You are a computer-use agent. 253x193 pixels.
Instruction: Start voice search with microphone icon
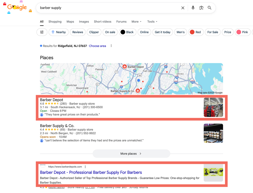(193, 8)
